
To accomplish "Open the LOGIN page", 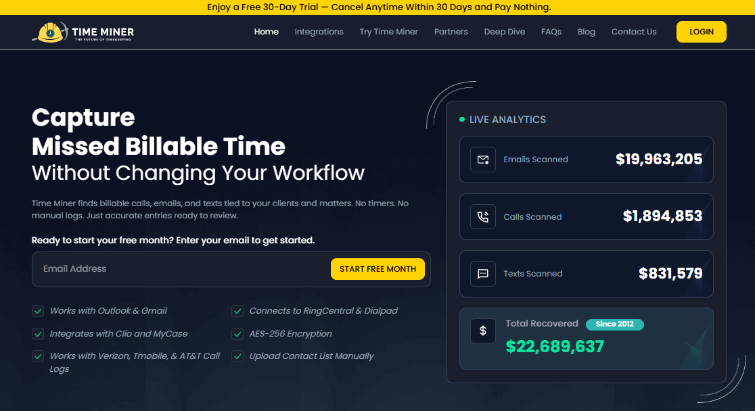I will point(701,32).
